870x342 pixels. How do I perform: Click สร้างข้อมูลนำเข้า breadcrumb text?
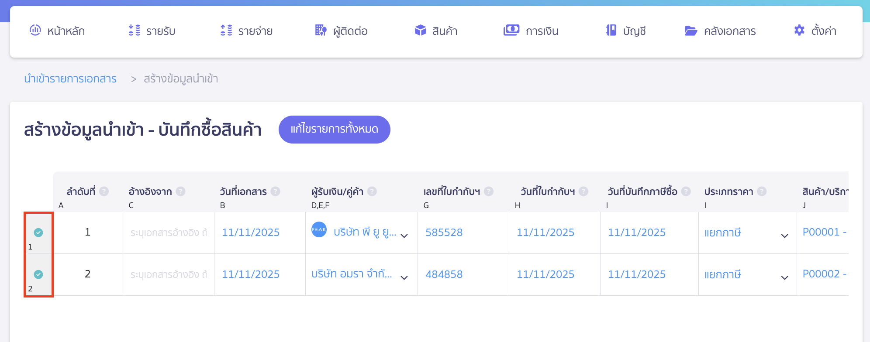click(x=181, y=79)
